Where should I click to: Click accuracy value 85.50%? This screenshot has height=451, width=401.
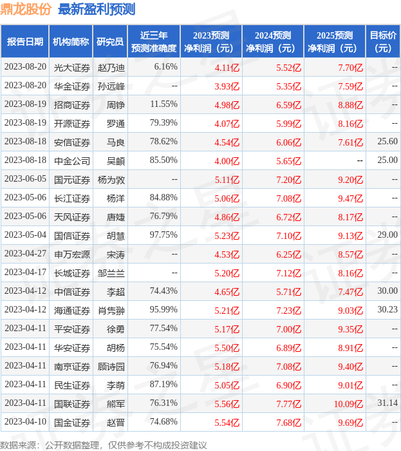[x=163, y=160]
